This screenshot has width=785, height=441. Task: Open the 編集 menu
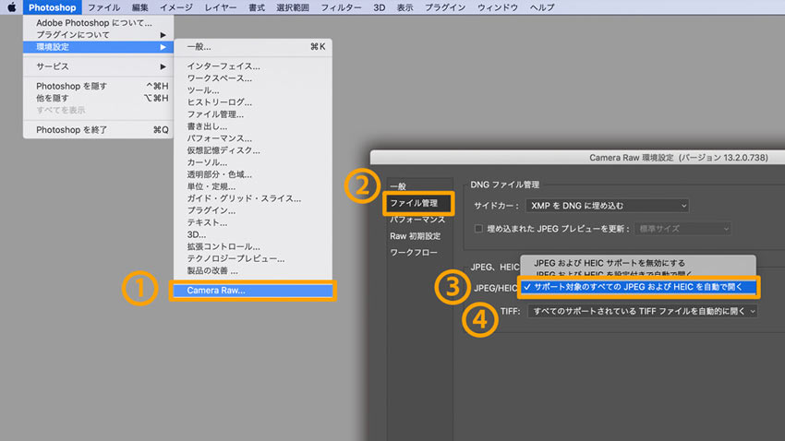tap(139, 7)
